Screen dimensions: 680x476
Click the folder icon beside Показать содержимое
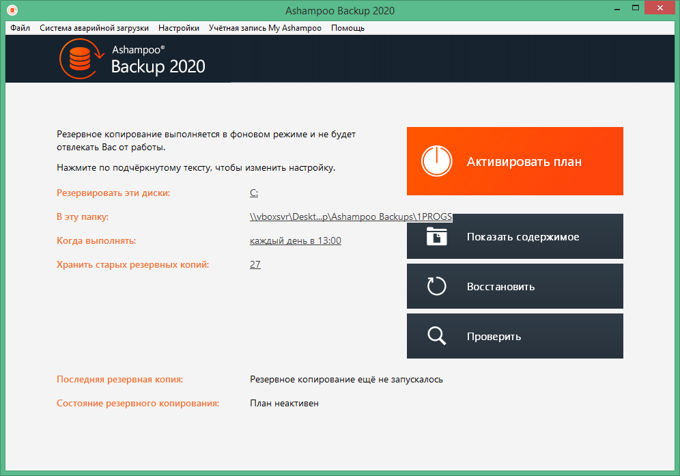point(436,237)
